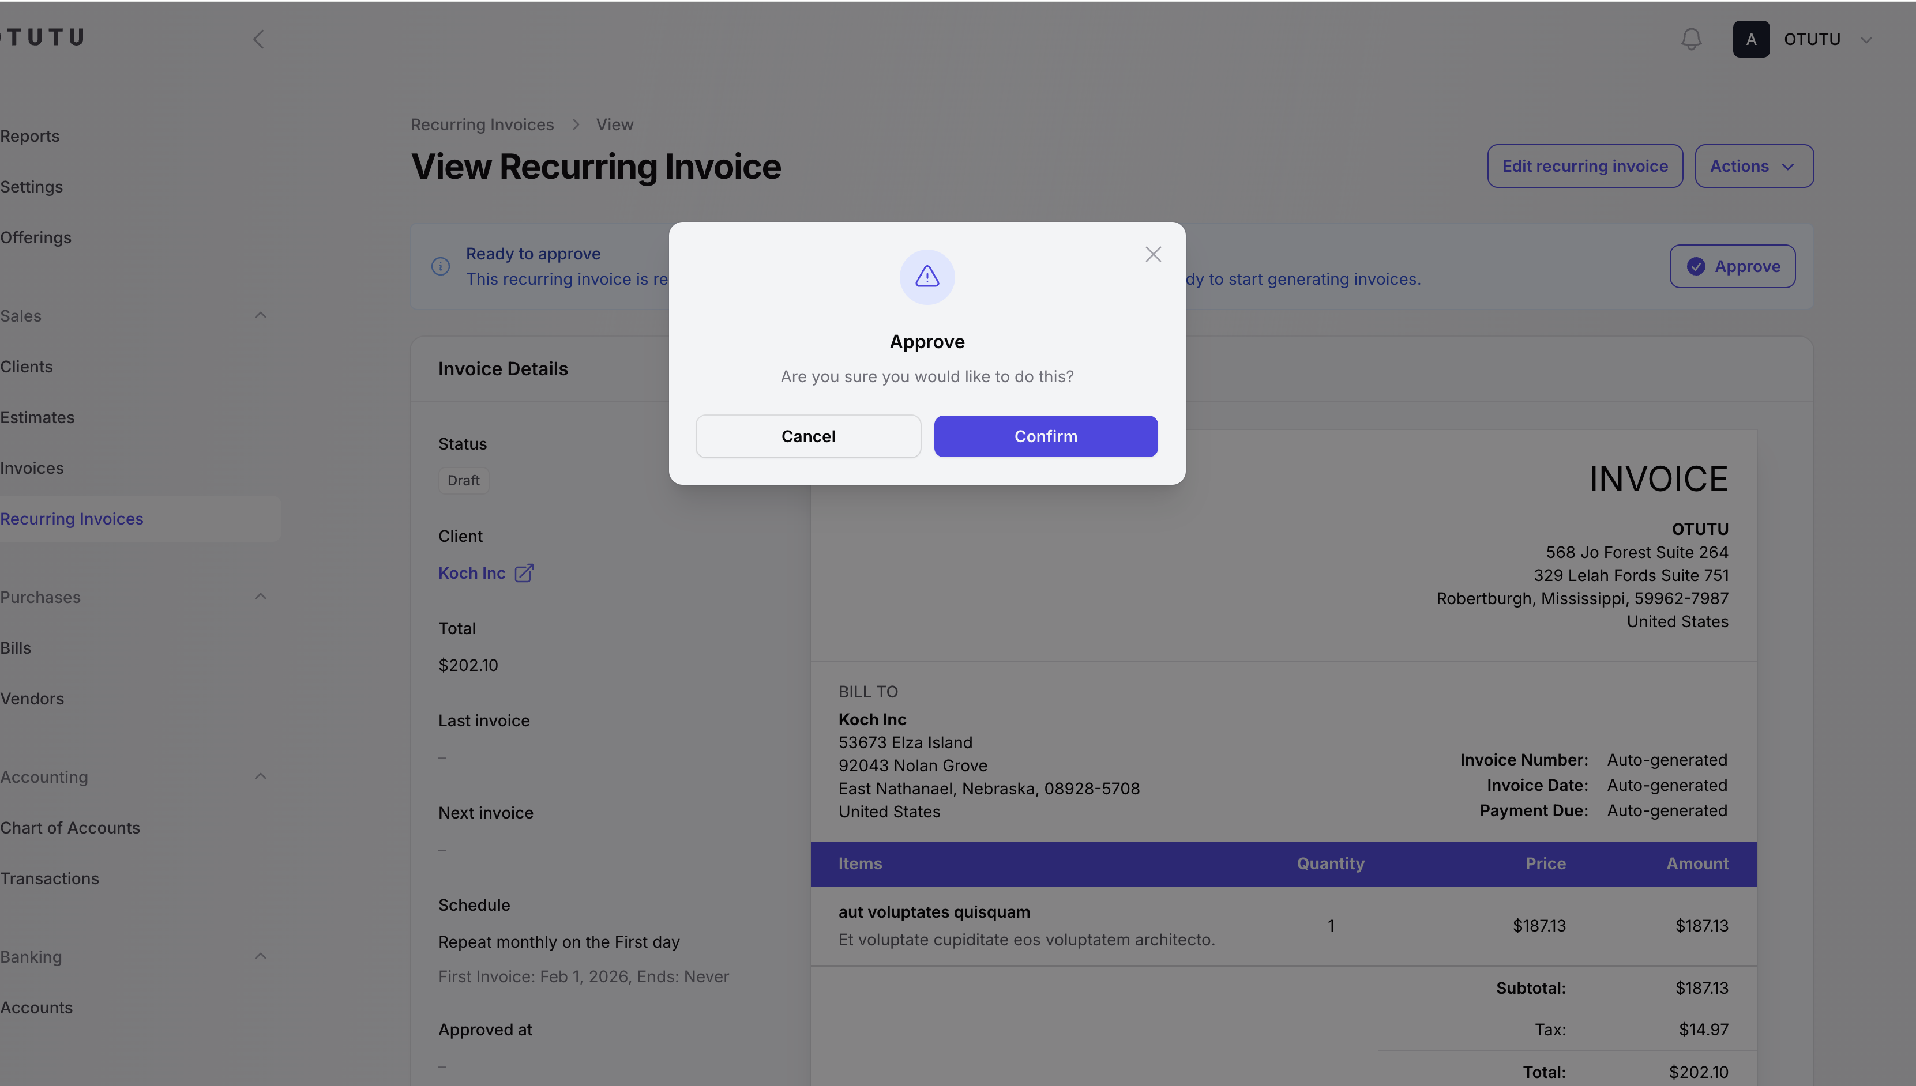Collapse the Purchases sidebar section
Viewport: 1916px width, 1086px height.
coord(260,597)
